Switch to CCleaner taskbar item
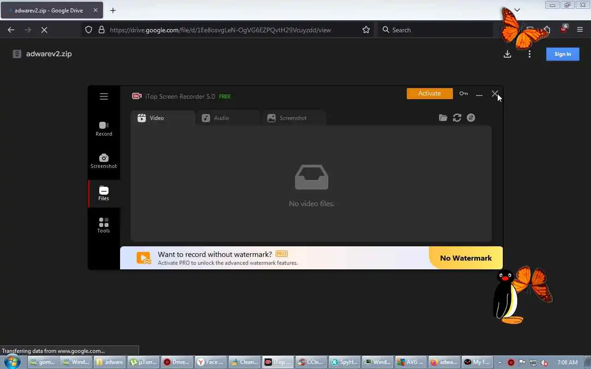This screenshot has width=591, height=369. 312,362
